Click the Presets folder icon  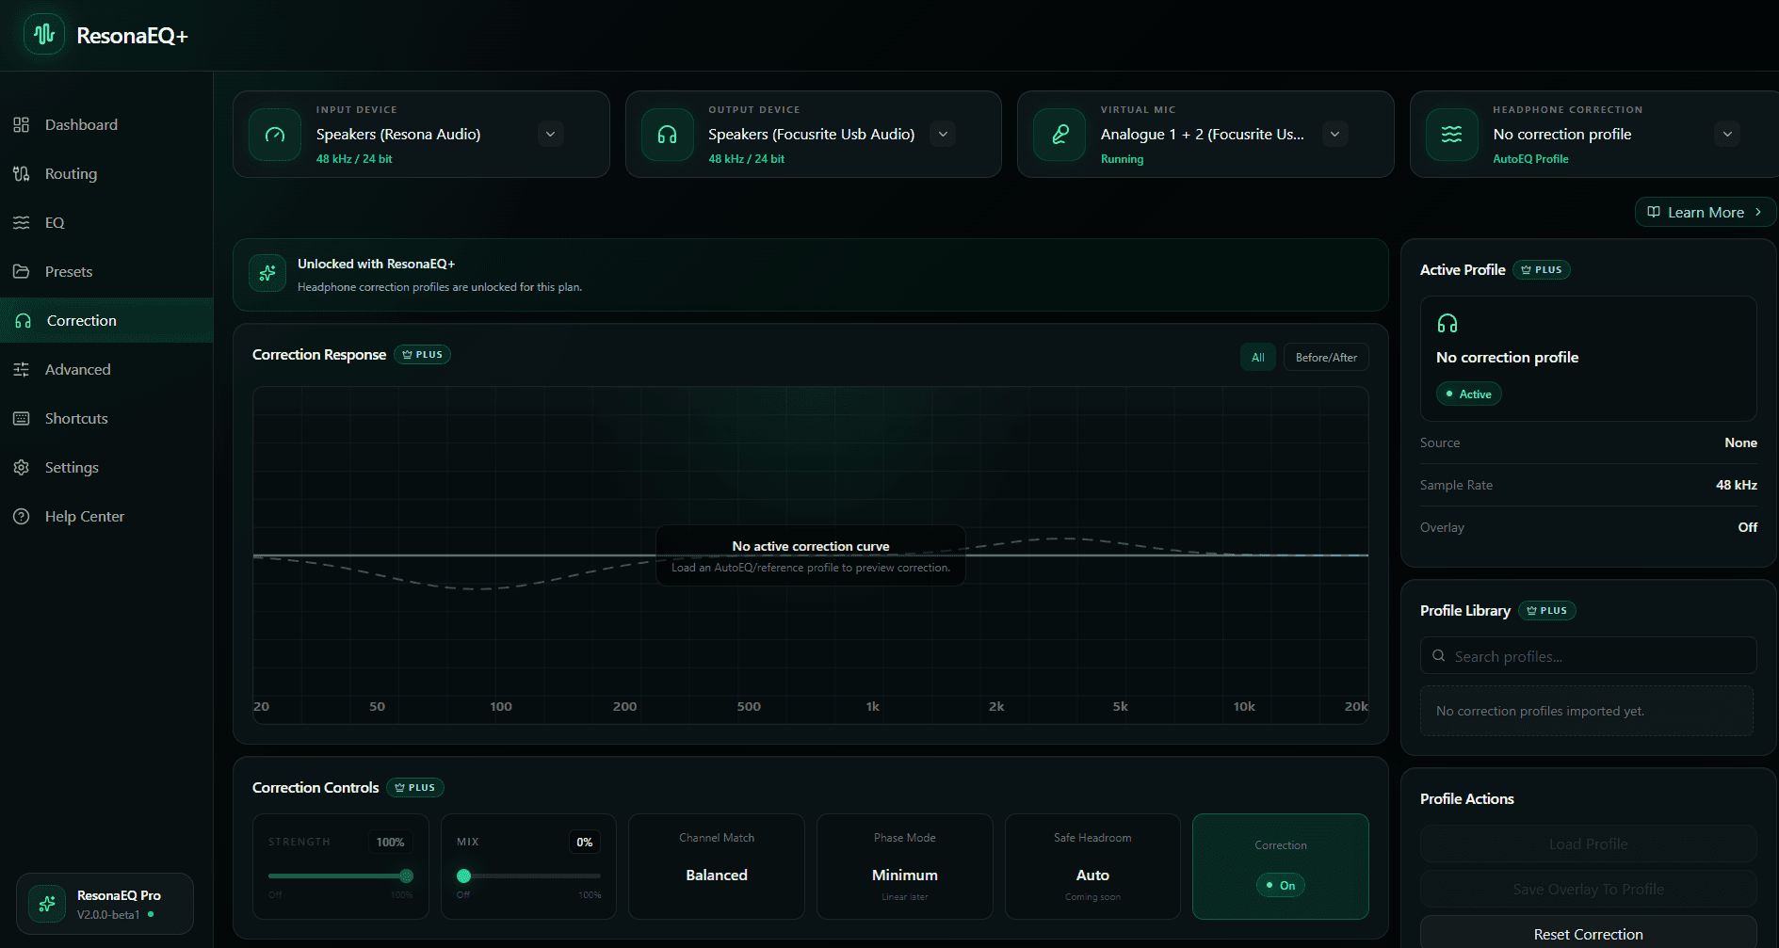click(x=22, y=271)
